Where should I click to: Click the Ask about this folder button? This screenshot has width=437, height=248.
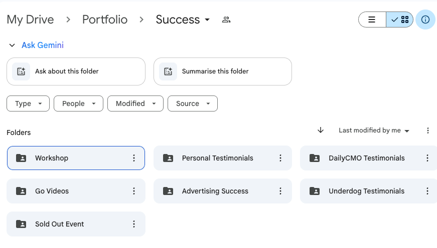point(76,71)
